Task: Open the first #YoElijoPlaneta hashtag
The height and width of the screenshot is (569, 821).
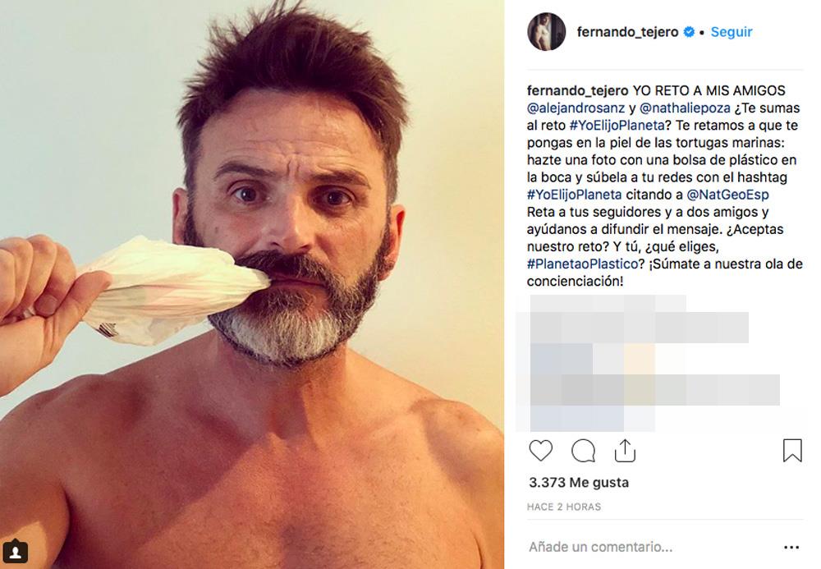Action: point(617,125)
